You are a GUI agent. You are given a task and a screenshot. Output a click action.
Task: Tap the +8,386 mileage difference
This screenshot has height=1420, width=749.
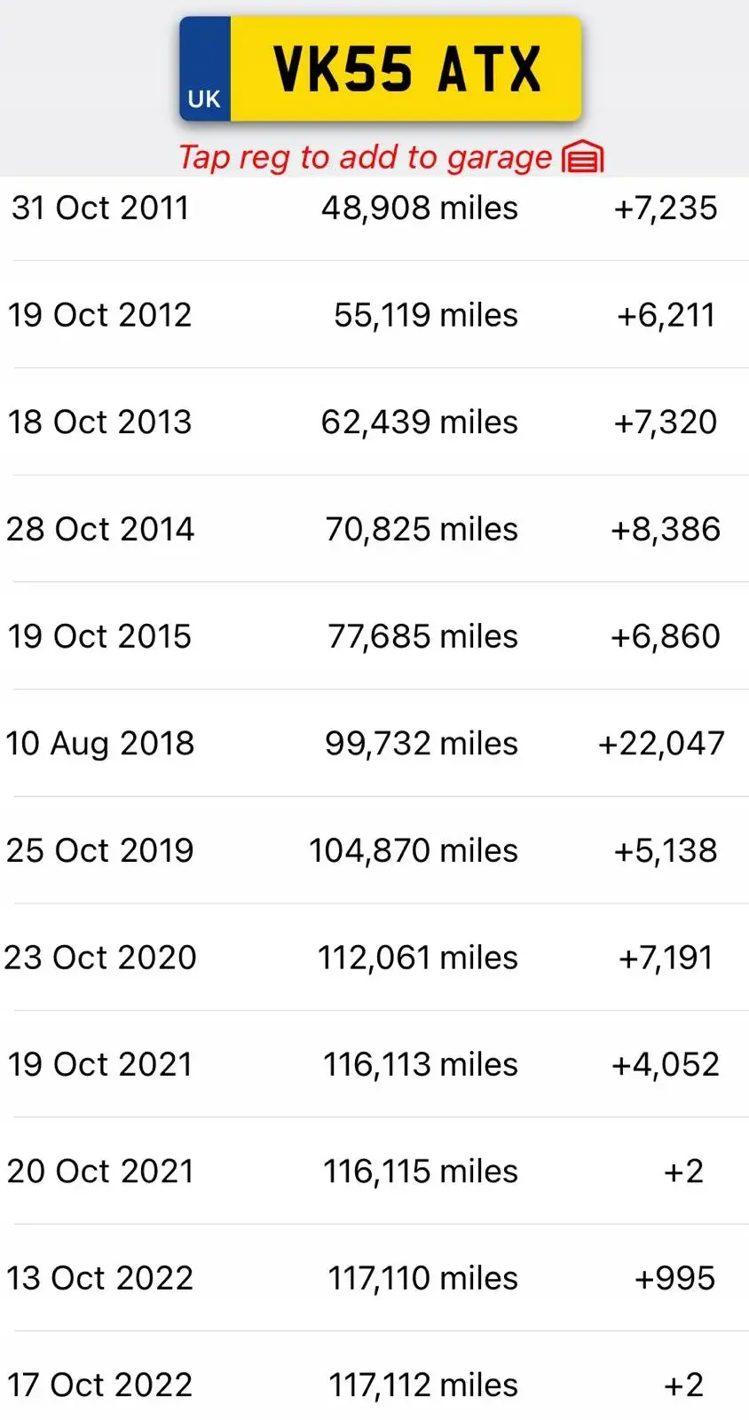point(666,530)
